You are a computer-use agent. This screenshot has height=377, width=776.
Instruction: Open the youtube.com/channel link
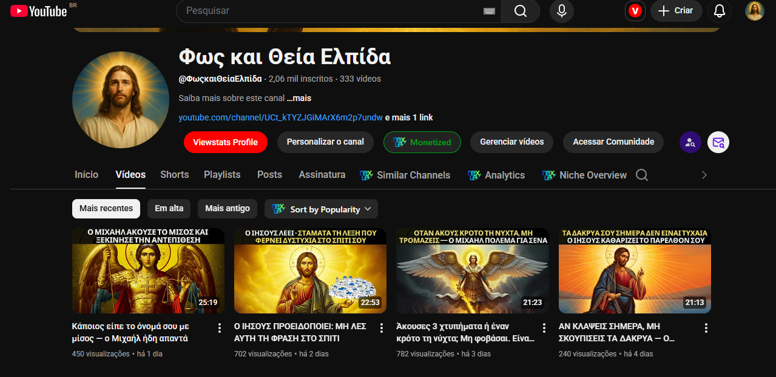point(280,117)
